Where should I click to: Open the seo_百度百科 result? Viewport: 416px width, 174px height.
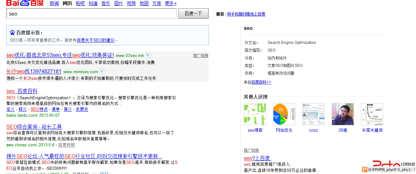click(22, 91)
